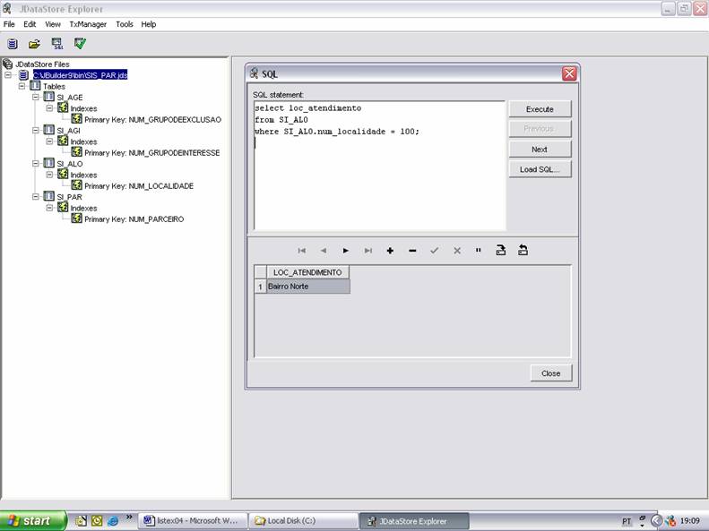Delete the row with minus icon
The height and width of the screenshot is (531, 709).
(x=412, y=251)
